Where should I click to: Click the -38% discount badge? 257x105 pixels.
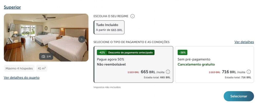pos(182,52)
